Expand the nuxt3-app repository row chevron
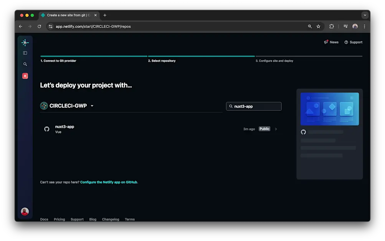 tap(275, 129)
